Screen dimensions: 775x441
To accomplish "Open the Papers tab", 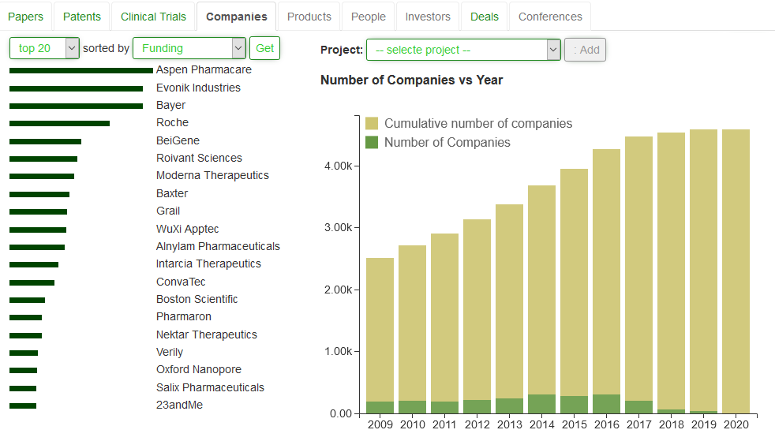I will click(x=26, y=17).
